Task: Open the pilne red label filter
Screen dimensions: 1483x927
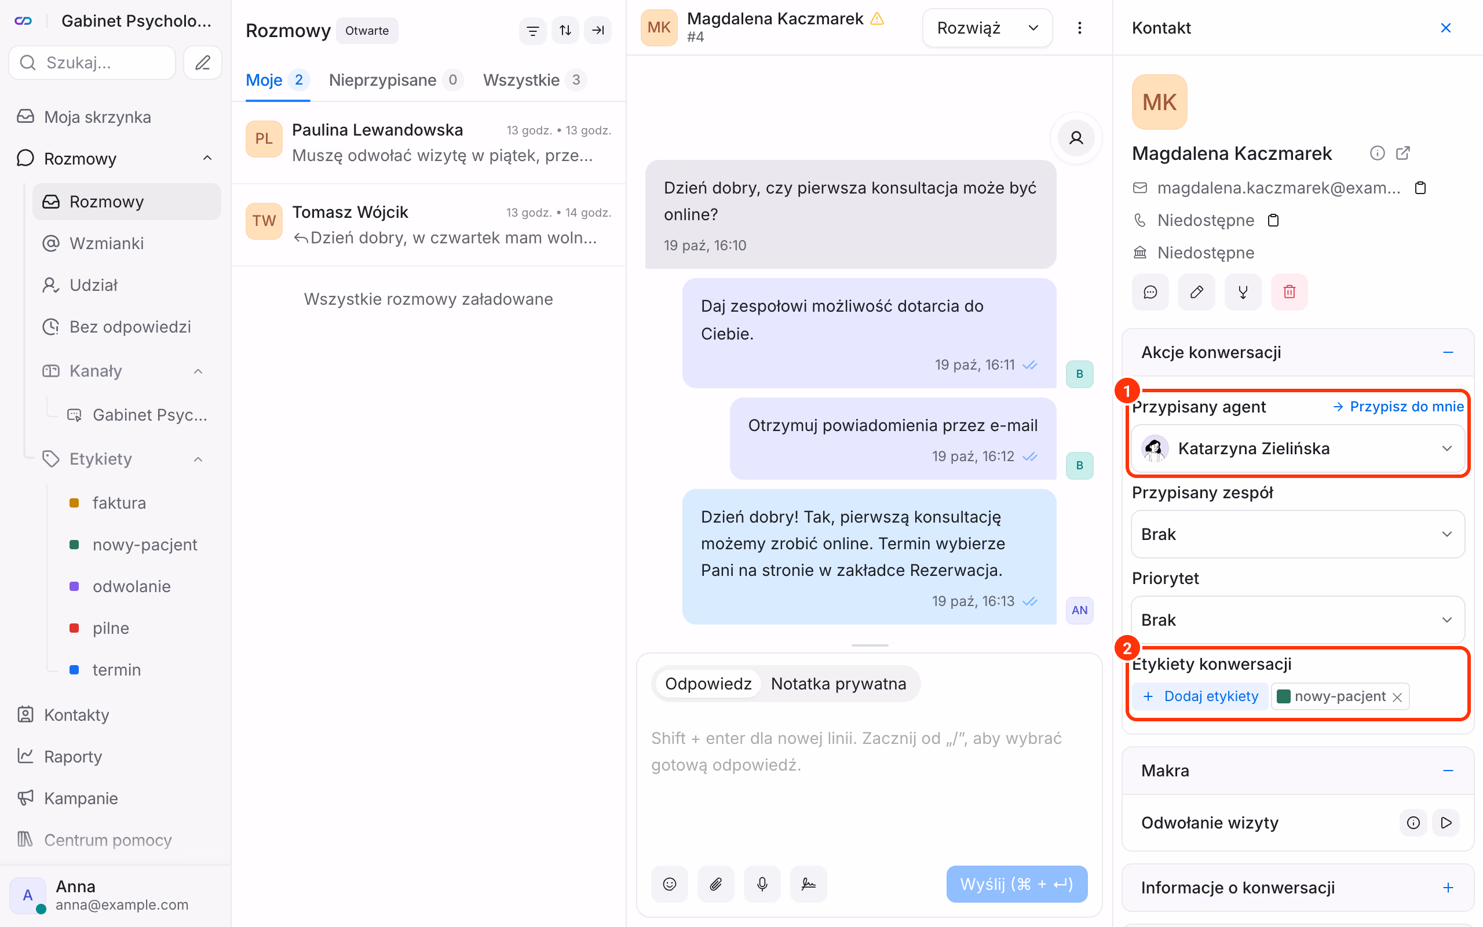Action: coord(110,628)
